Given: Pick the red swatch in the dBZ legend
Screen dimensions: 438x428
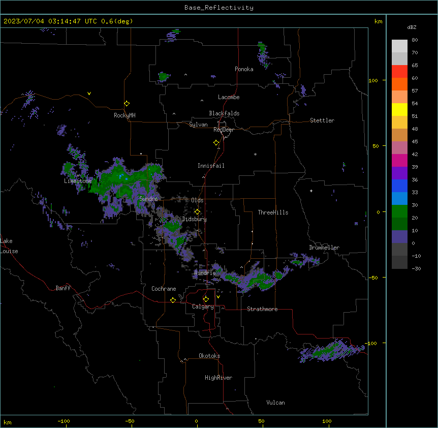Looking at the screenshot, I should click(399, 71).
